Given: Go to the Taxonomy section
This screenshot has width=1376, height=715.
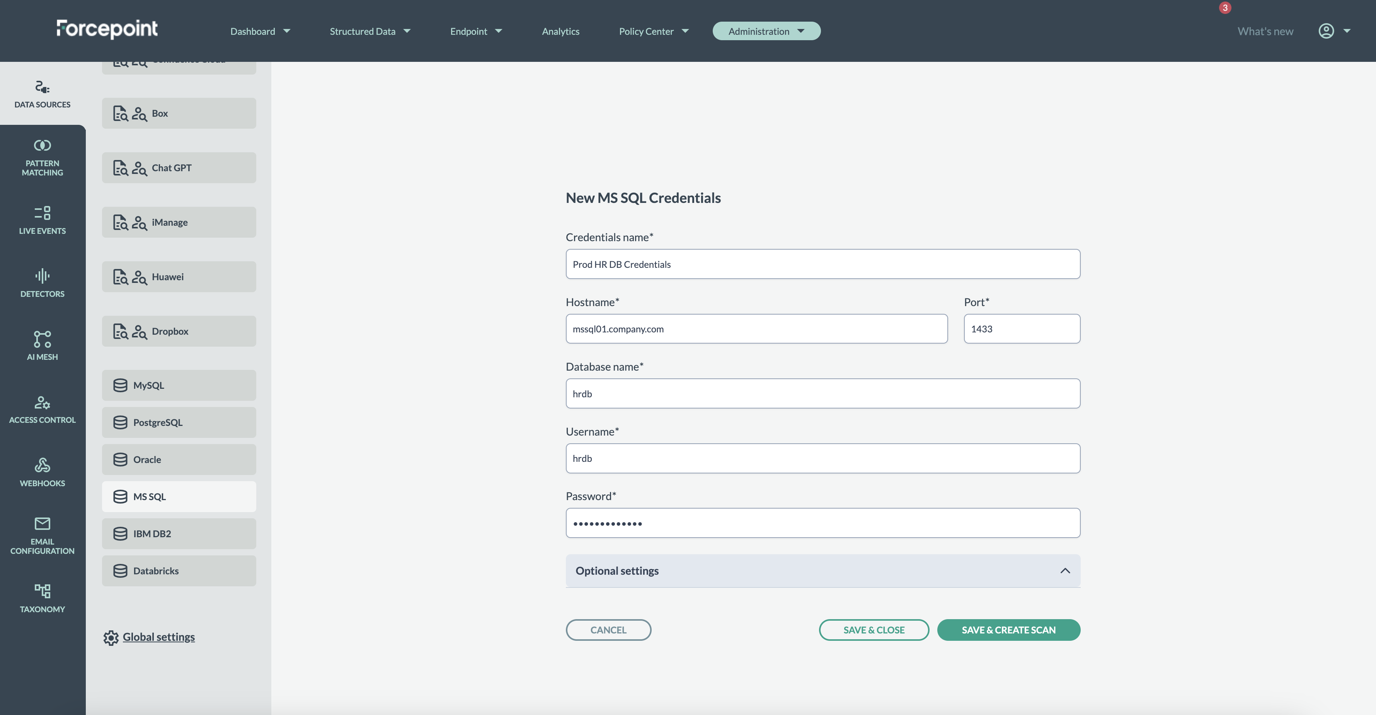Looking at the screenshot, I should [42, 598].
